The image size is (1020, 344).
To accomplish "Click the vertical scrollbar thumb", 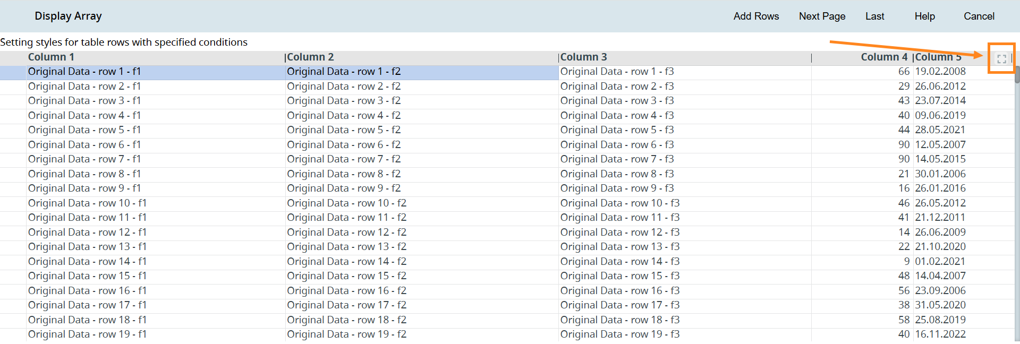I will click(x=1017, y=74).
